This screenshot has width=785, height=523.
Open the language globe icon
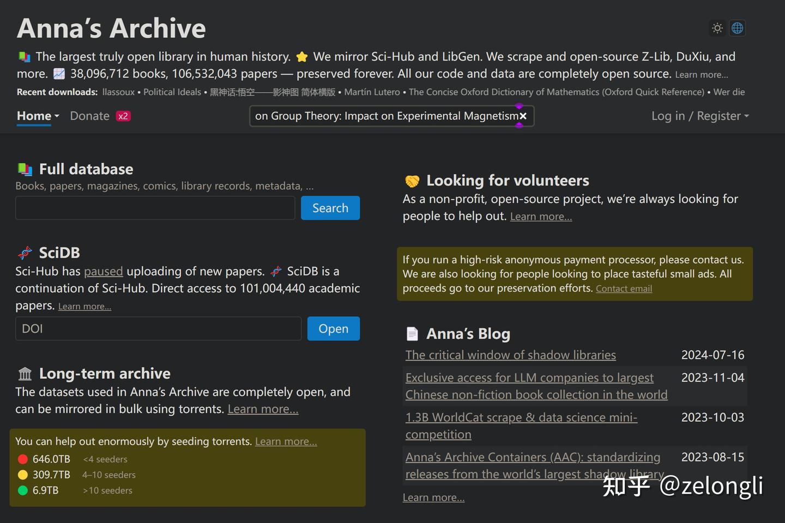pos(738,28)
